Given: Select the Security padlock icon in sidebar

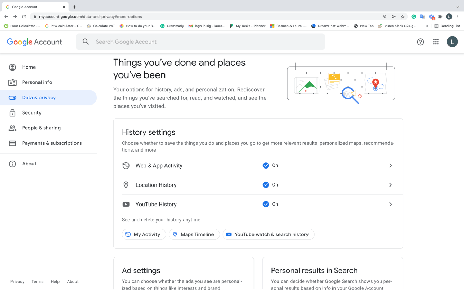Looking at the screenshot, I should point(12,112).
